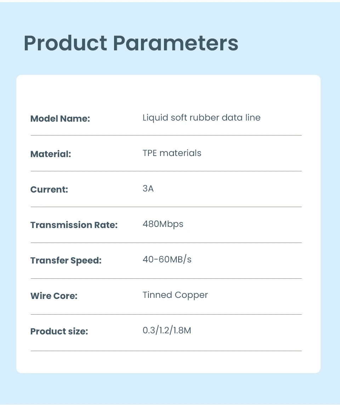Click the '40-60MB/s' speed value

pos(167,260)
